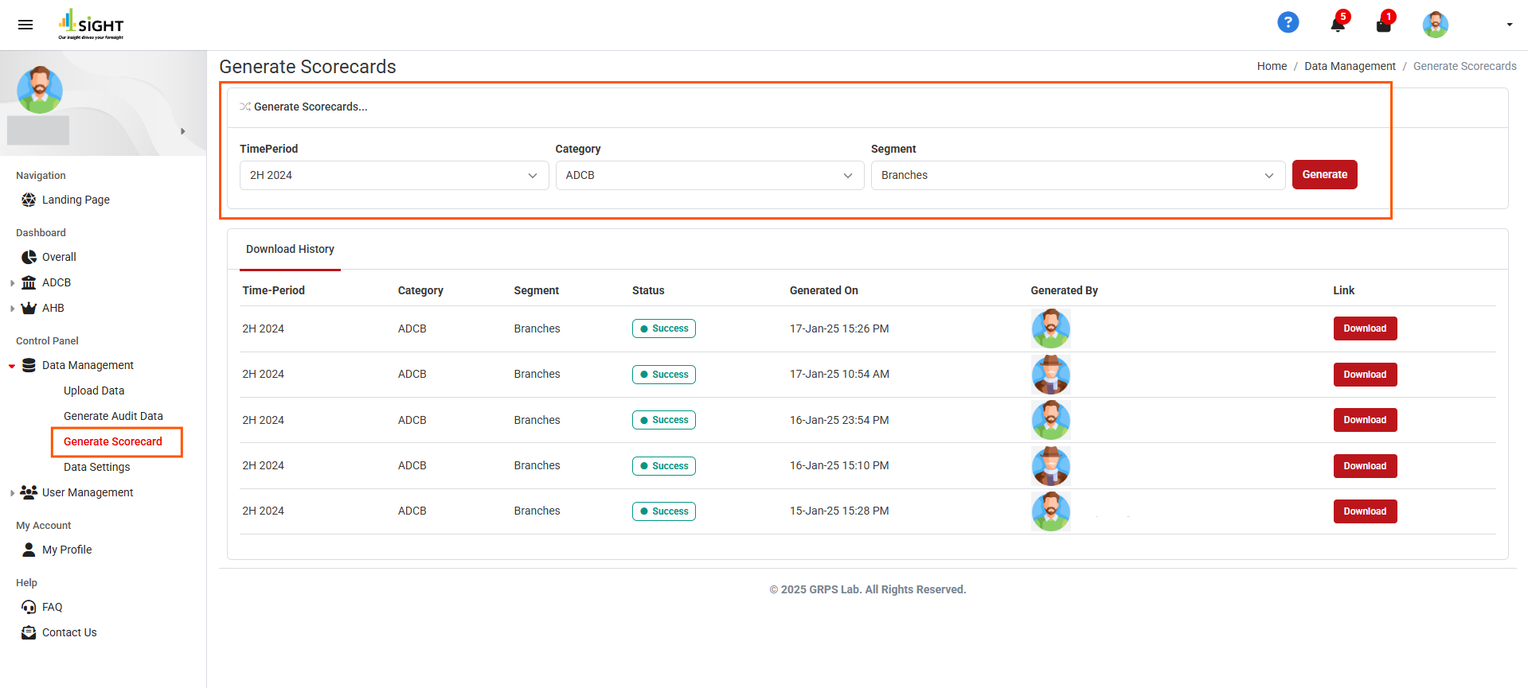
Task: Download the 17-Jan-25 15:26 PM scorecard
Action: pyautogui.click(x=1365, y=328)
